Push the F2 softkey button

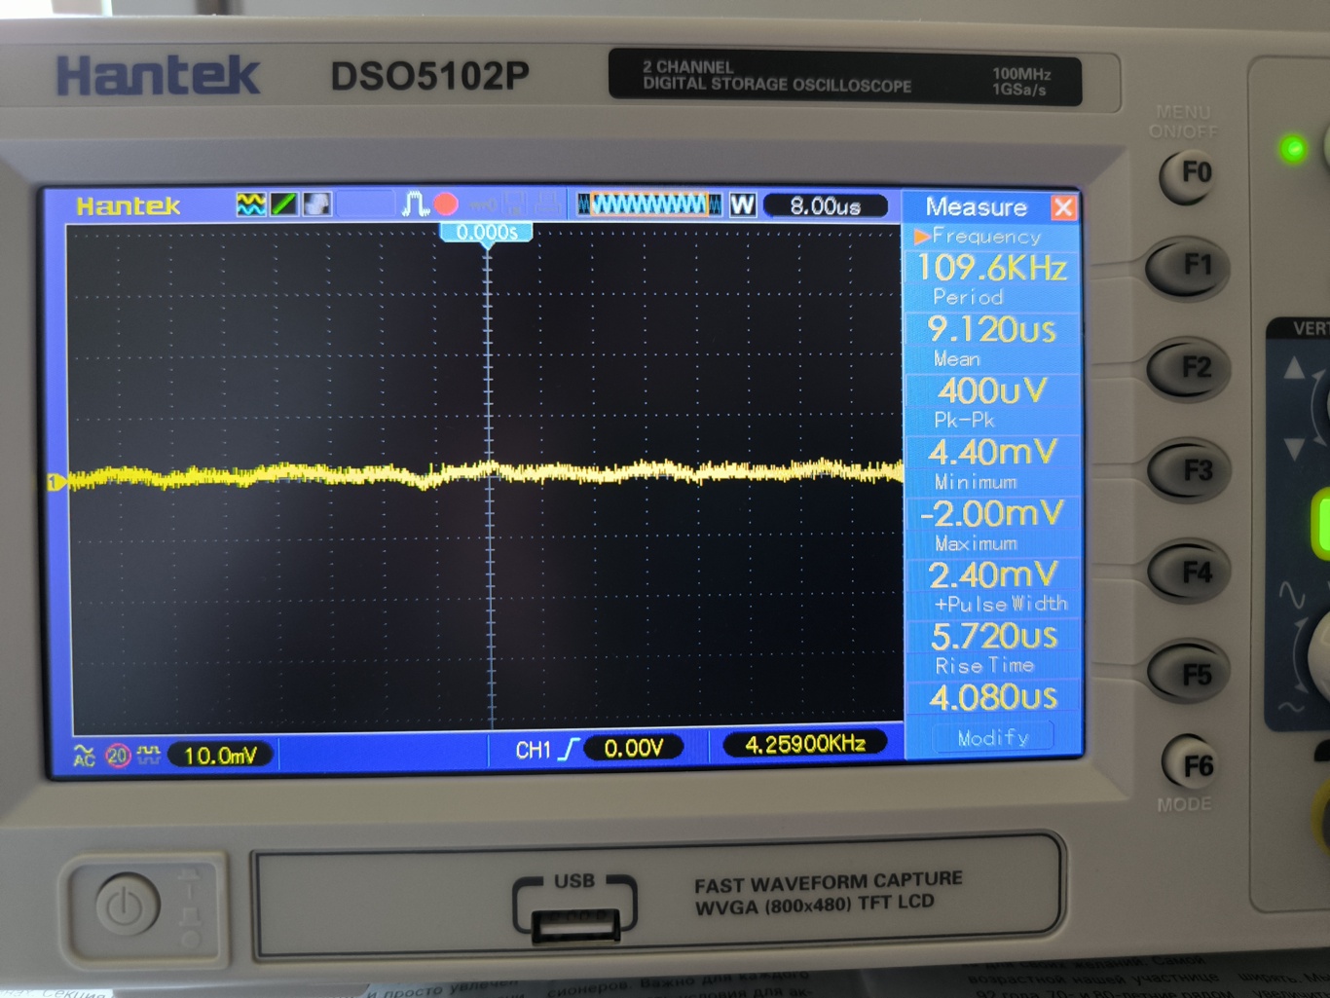[1190, 370]
